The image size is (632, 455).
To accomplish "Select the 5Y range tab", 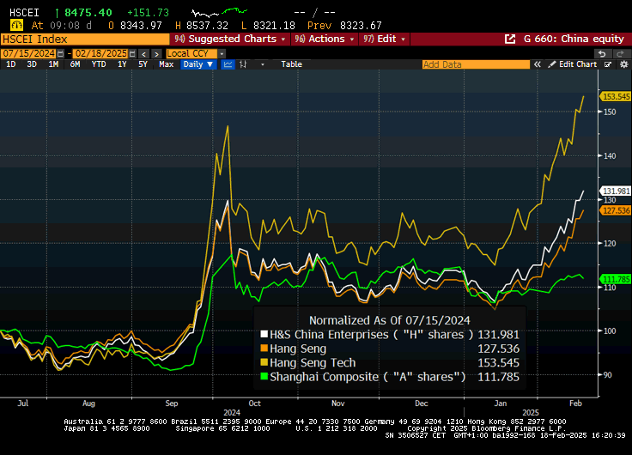I will pyautogui.click(x=143, y=64).
